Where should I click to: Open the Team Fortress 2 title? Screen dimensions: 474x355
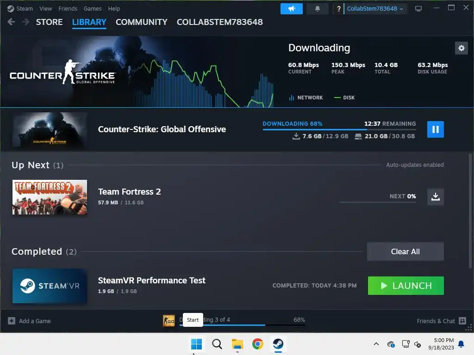point(130,192)
